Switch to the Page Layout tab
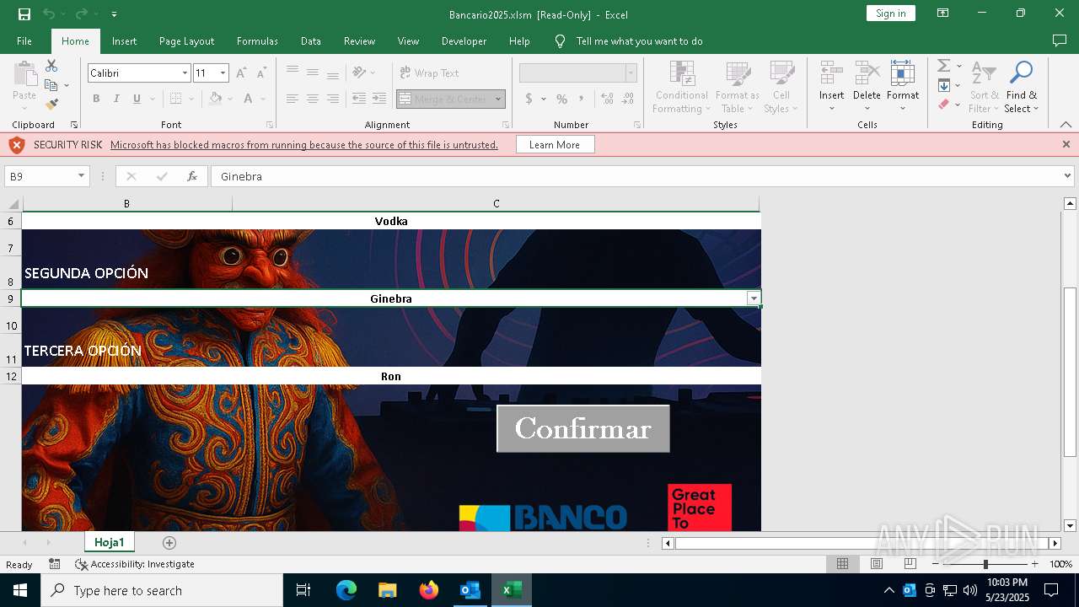Image resolution: width=1079 pixels, height=607 pixels. [x=186, y=41]
